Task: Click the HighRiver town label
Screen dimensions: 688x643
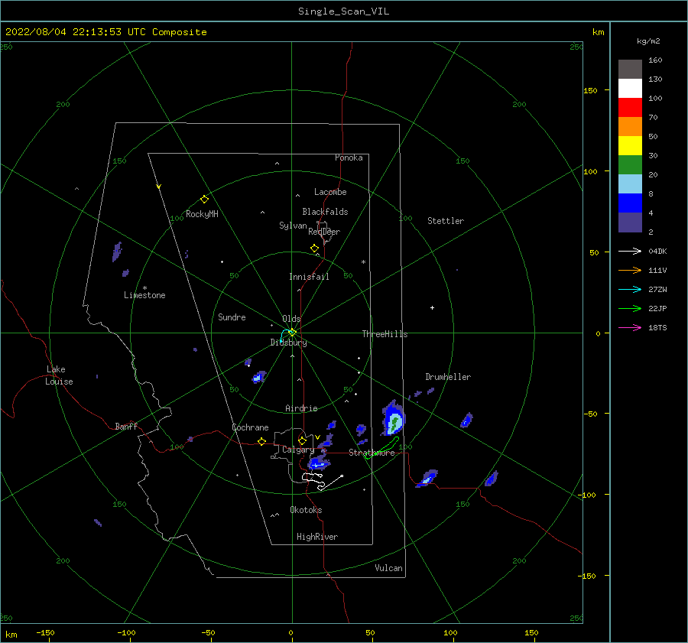Action: coord(317,537)
